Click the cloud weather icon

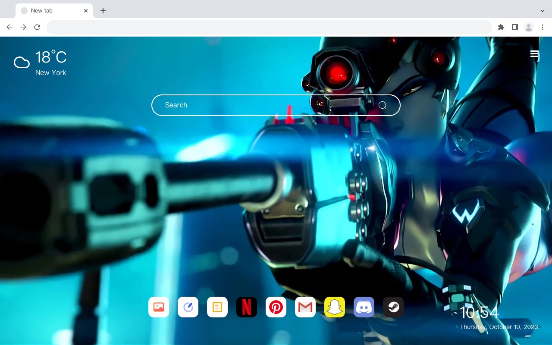[22, 63]
